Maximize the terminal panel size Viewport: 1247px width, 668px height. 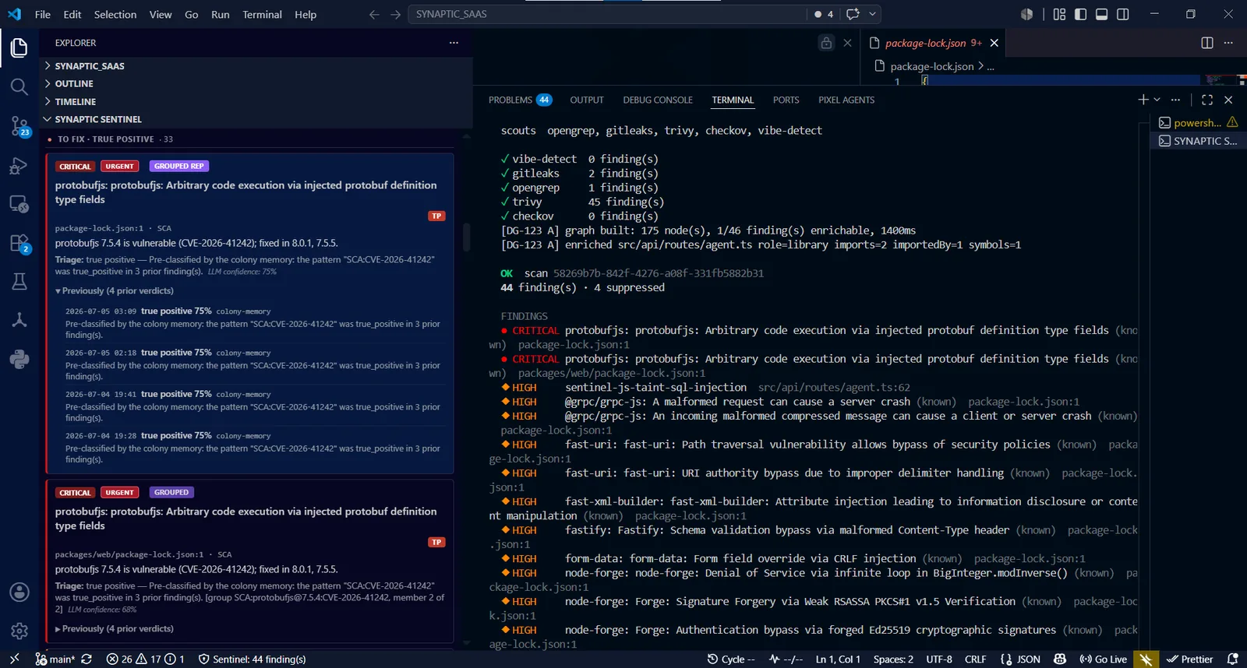coord(1207,100)
